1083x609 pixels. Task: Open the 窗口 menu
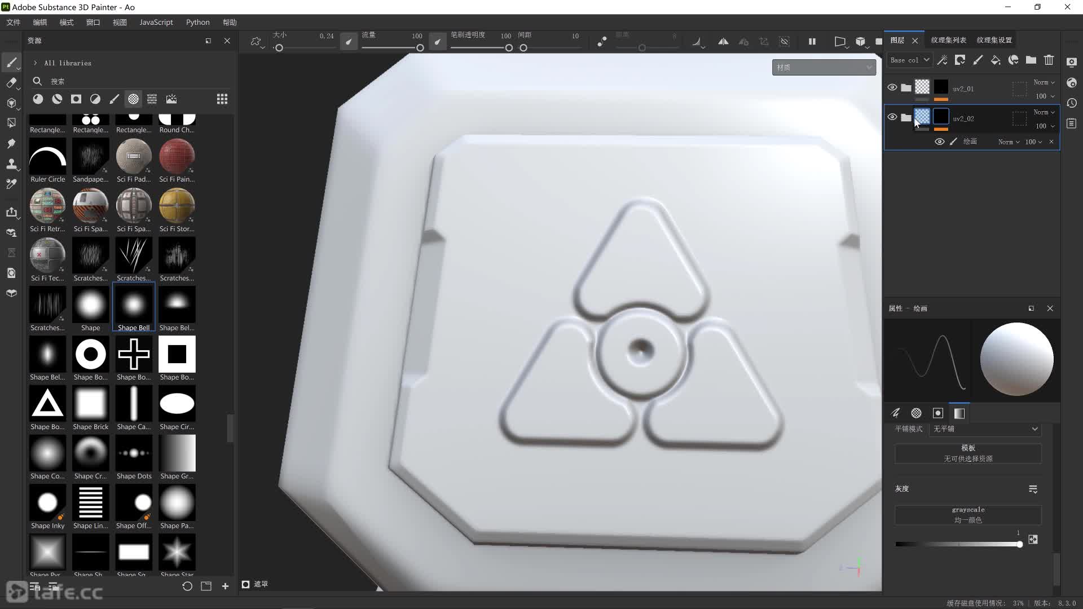tap(93, 23)
